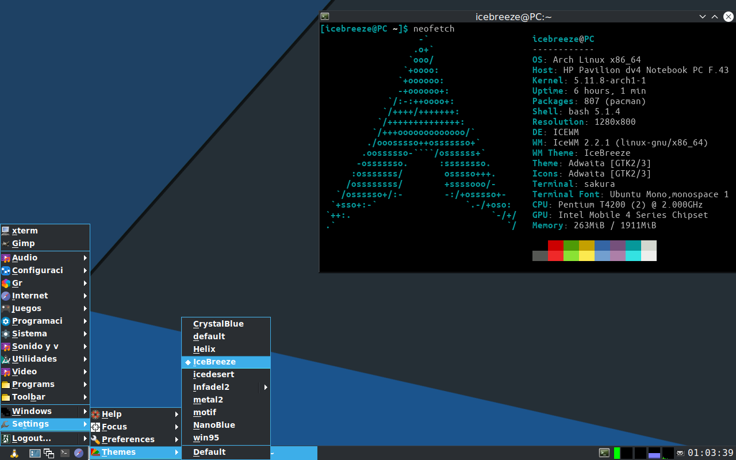Screen dimensions: 736x460
Task: Click the Programaci gear icon
Action: (6, 321)
